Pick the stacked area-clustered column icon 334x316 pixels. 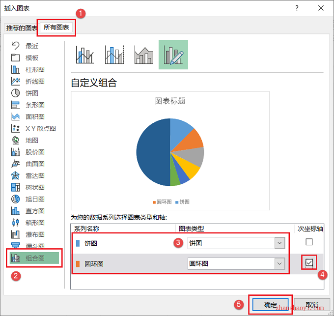pos(144,55)
